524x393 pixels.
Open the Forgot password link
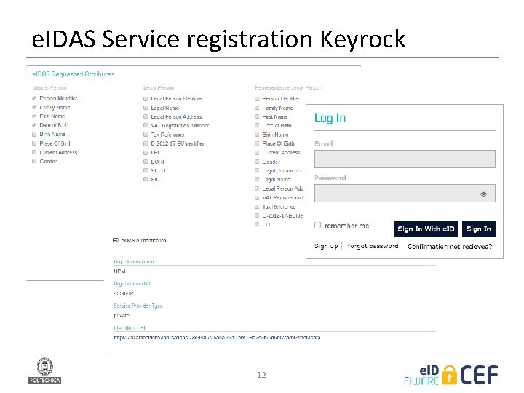(373, 246)
